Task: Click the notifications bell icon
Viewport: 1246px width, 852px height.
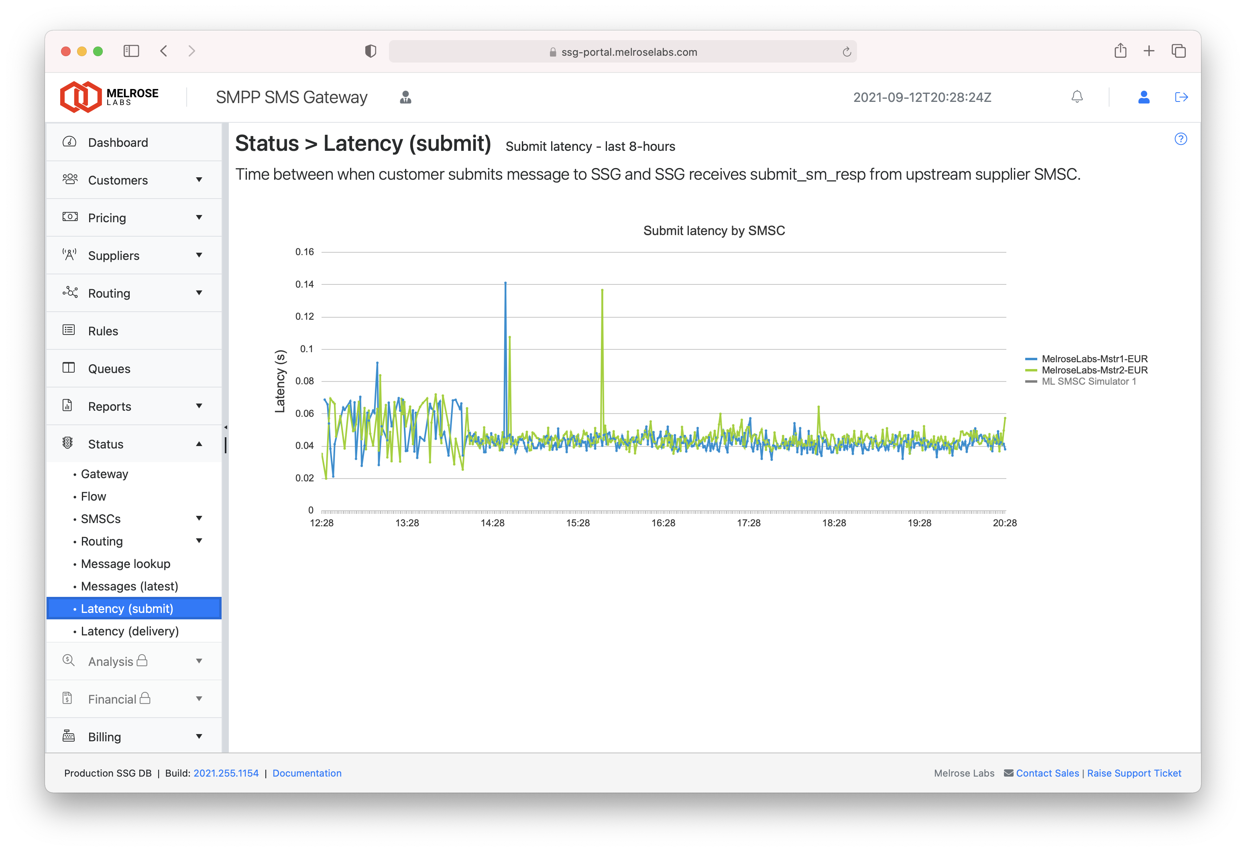Action: click(1077, 97)
